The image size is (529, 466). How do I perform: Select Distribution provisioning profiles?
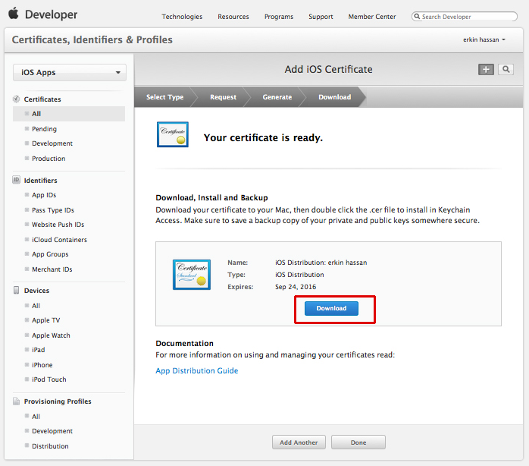pyautogui.click(x=50, y=446)
